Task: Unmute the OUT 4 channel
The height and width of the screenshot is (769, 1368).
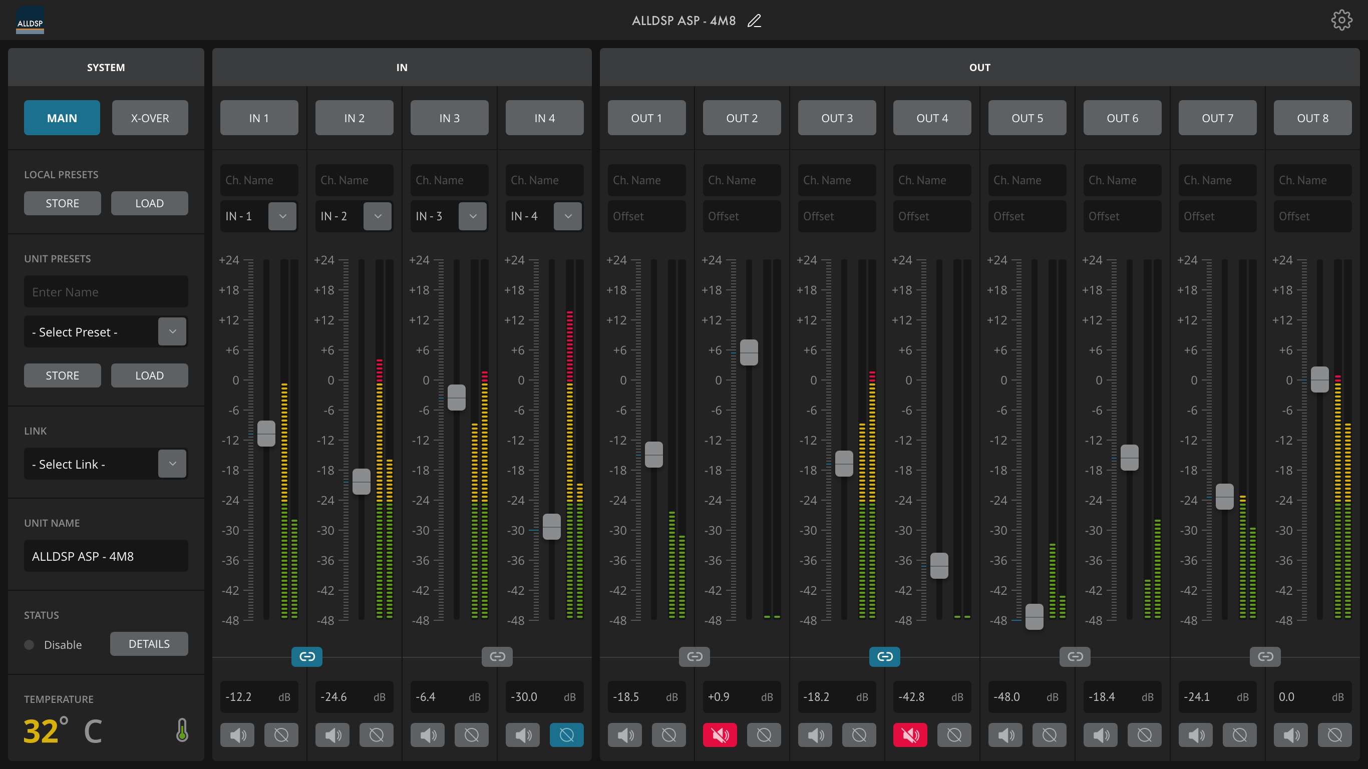Action: pyautogui.click(x=910, y=735)
